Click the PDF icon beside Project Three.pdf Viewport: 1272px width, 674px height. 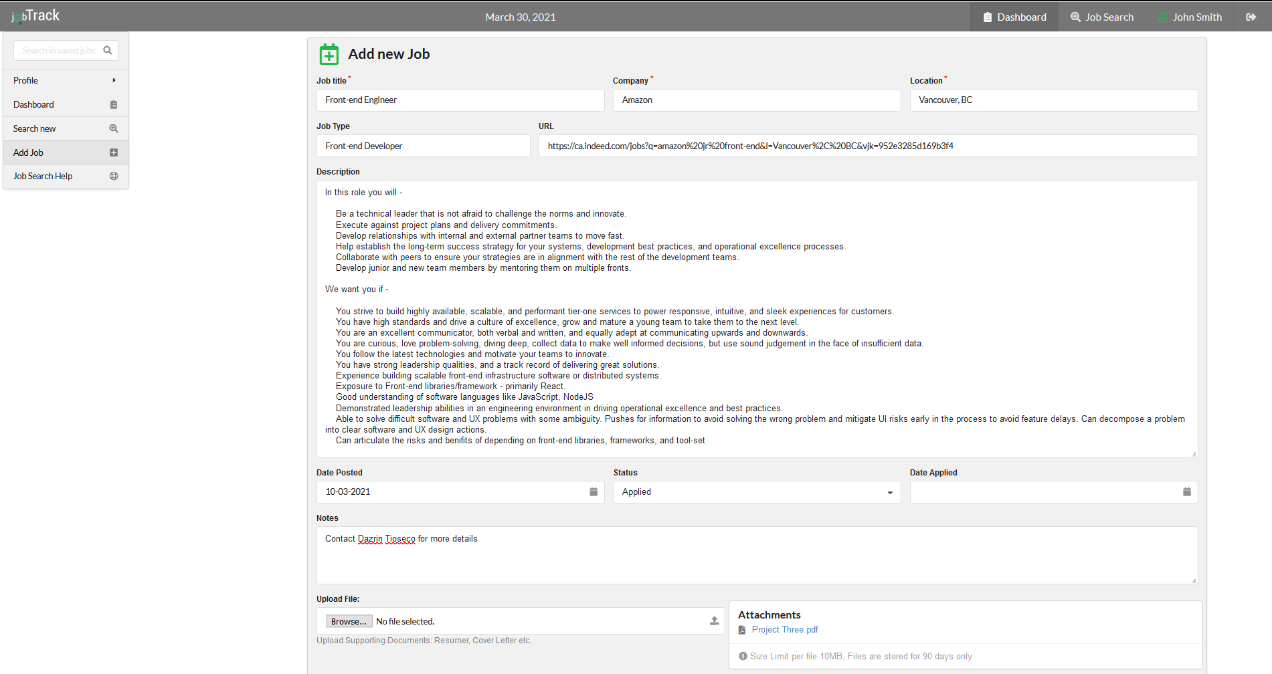pyautogui.click(x=742, y=630)
